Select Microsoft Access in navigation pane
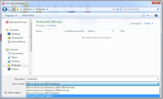Viewport: 163px width, 99px height. coord(16,22)
